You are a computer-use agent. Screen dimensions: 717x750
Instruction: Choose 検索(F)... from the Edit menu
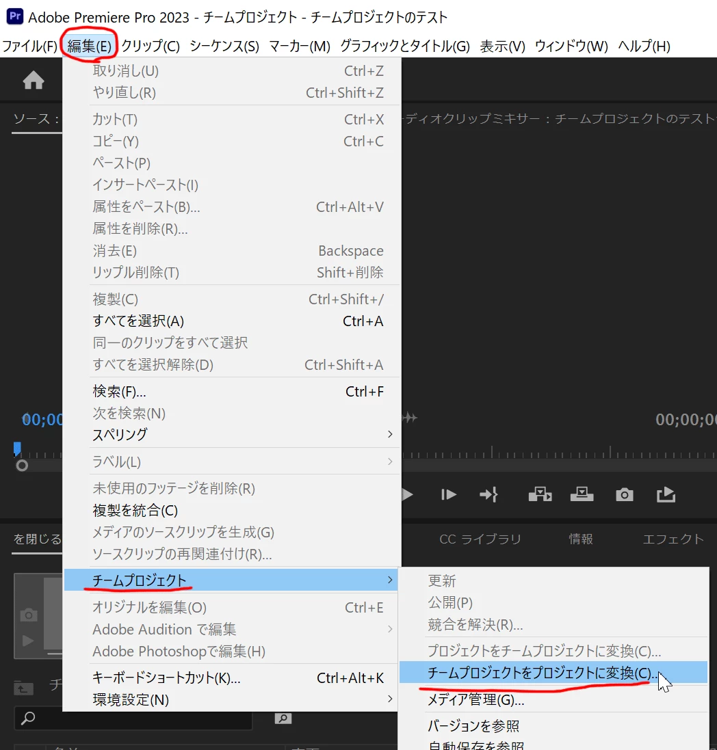pyautogui.click(x=232, y=391)
